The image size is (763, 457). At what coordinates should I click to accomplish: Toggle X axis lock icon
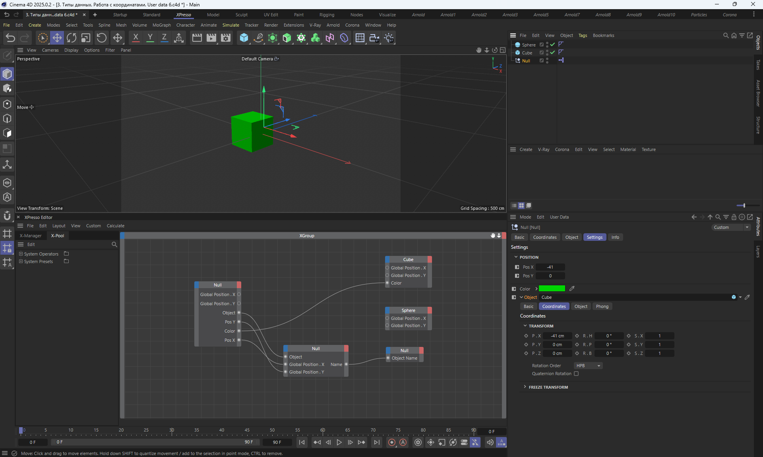(136, 38)
